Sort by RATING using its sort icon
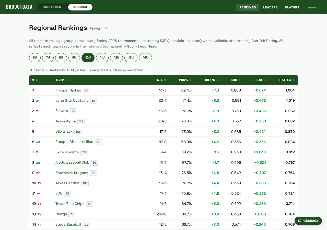Screen dimensions: 327x230 (293, 80)
